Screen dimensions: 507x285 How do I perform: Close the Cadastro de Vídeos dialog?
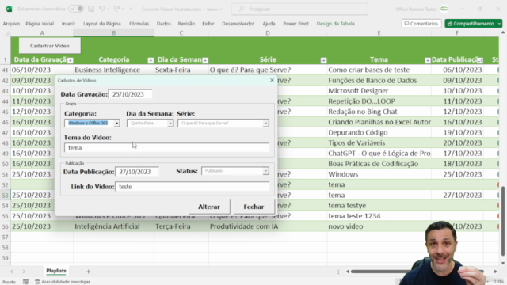(x=272, y=80)
